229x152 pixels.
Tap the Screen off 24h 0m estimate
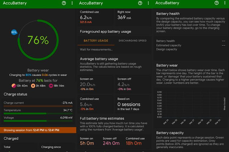[111, 141]
